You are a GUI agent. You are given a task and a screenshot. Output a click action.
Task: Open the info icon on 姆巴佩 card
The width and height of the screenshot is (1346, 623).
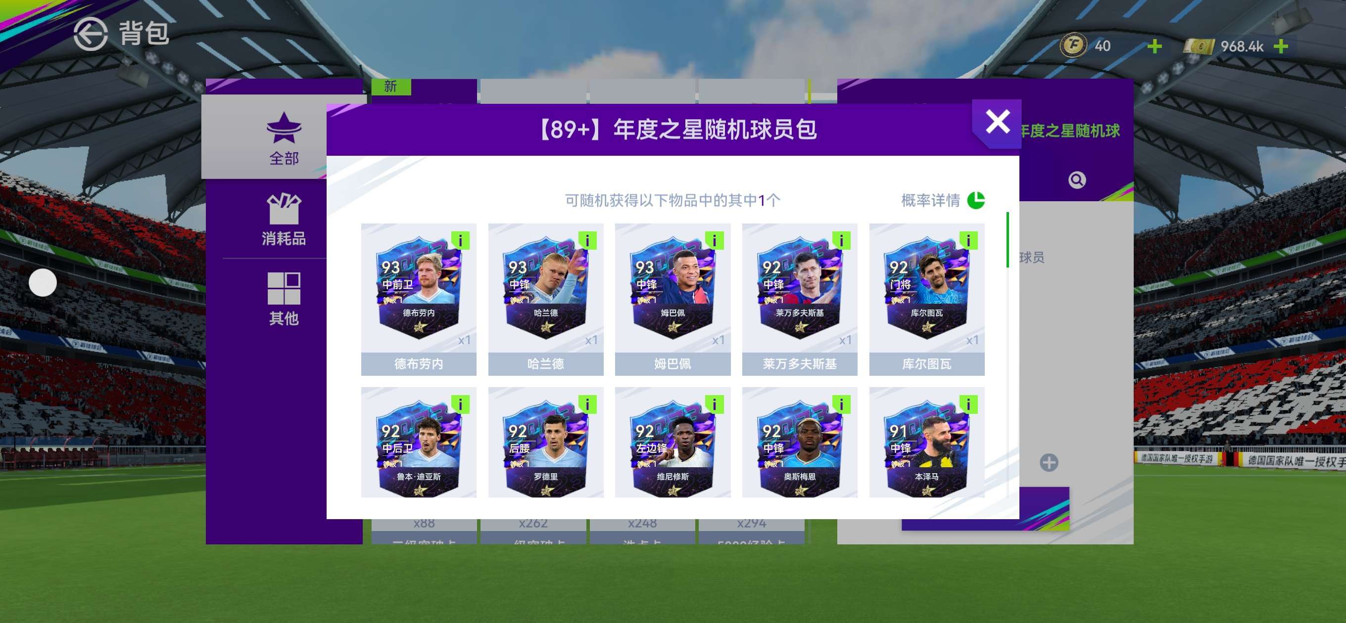pos(714,240)
